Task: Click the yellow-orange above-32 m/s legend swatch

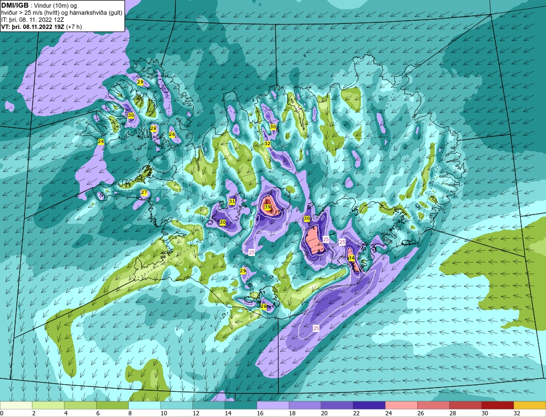Action: click(530, 405)
